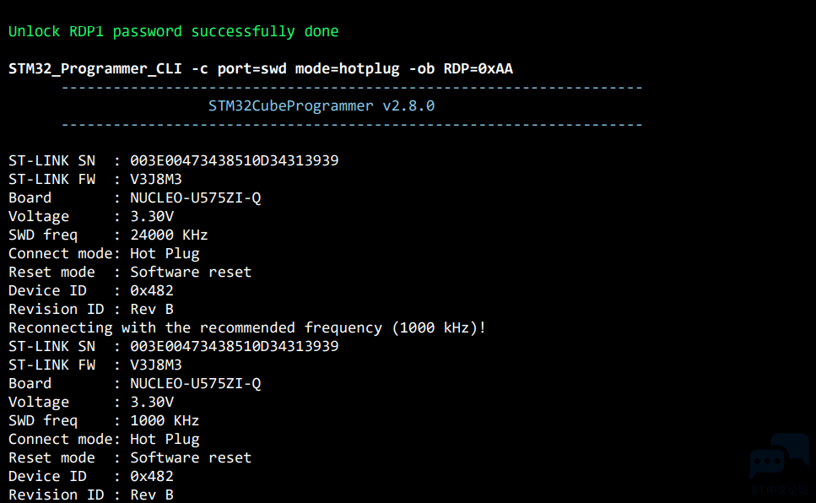Click the green "Unlock RDP1 password successfully done" line

[x=173, y=32]
